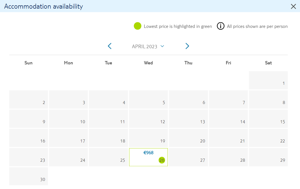Select April 26 priced at €968

[x=149, y=157]
